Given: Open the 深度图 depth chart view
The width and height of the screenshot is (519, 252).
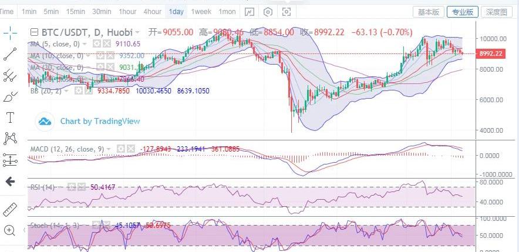Looking at the screenshot, I should 496,12.
